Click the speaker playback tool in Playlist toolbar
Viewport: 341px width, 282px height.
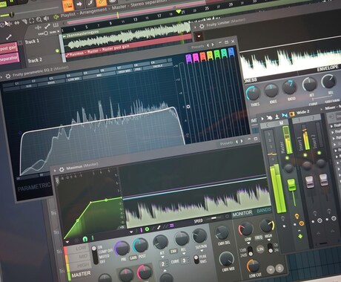click(46, 19)
